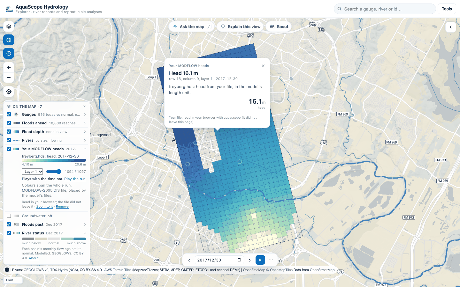Close the MODFLOW heads popup
This screenshot has width=460, height=287.
click(x=263, y=66)
